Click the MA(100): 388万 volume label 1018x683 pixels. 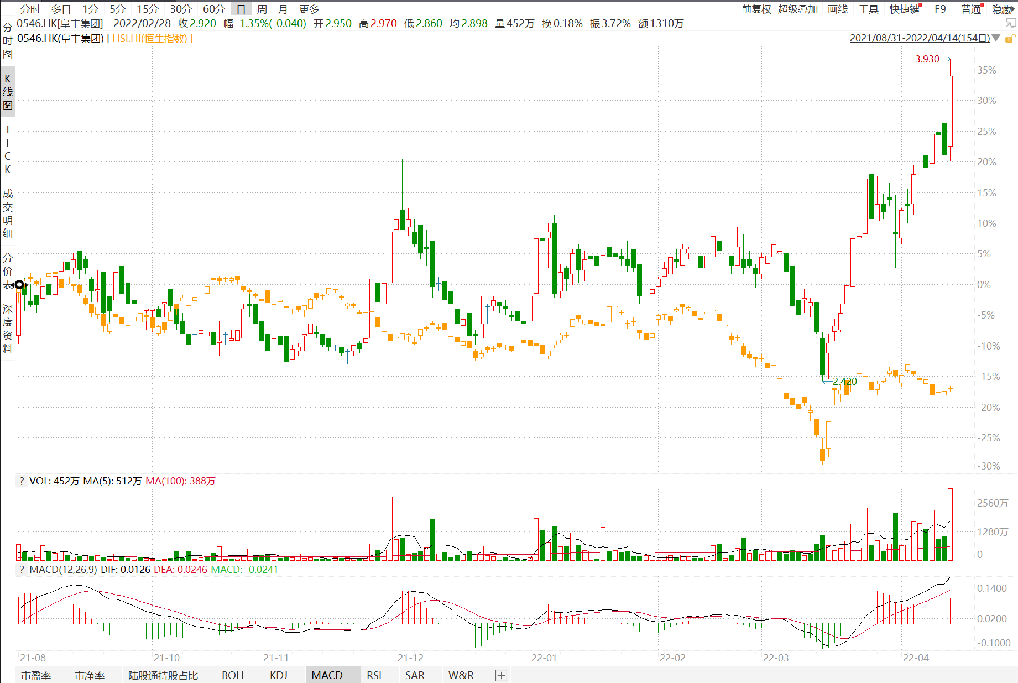[180, 482]
